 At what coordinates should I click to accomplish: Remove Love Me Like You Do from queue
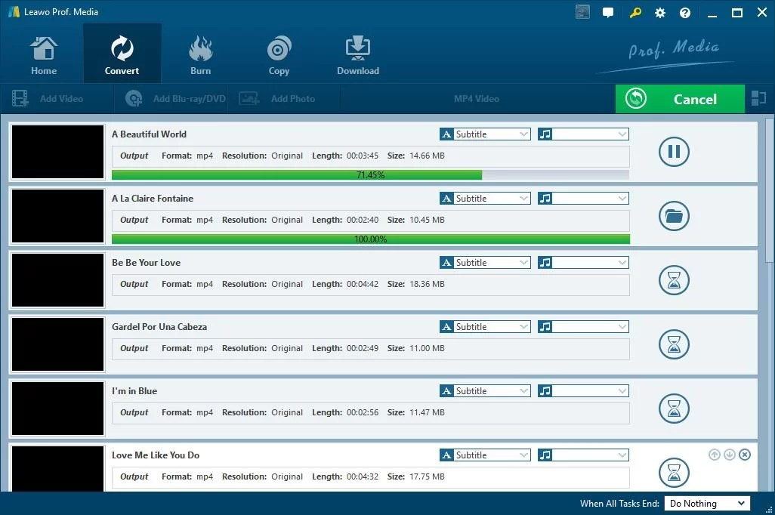coord(745,455)
